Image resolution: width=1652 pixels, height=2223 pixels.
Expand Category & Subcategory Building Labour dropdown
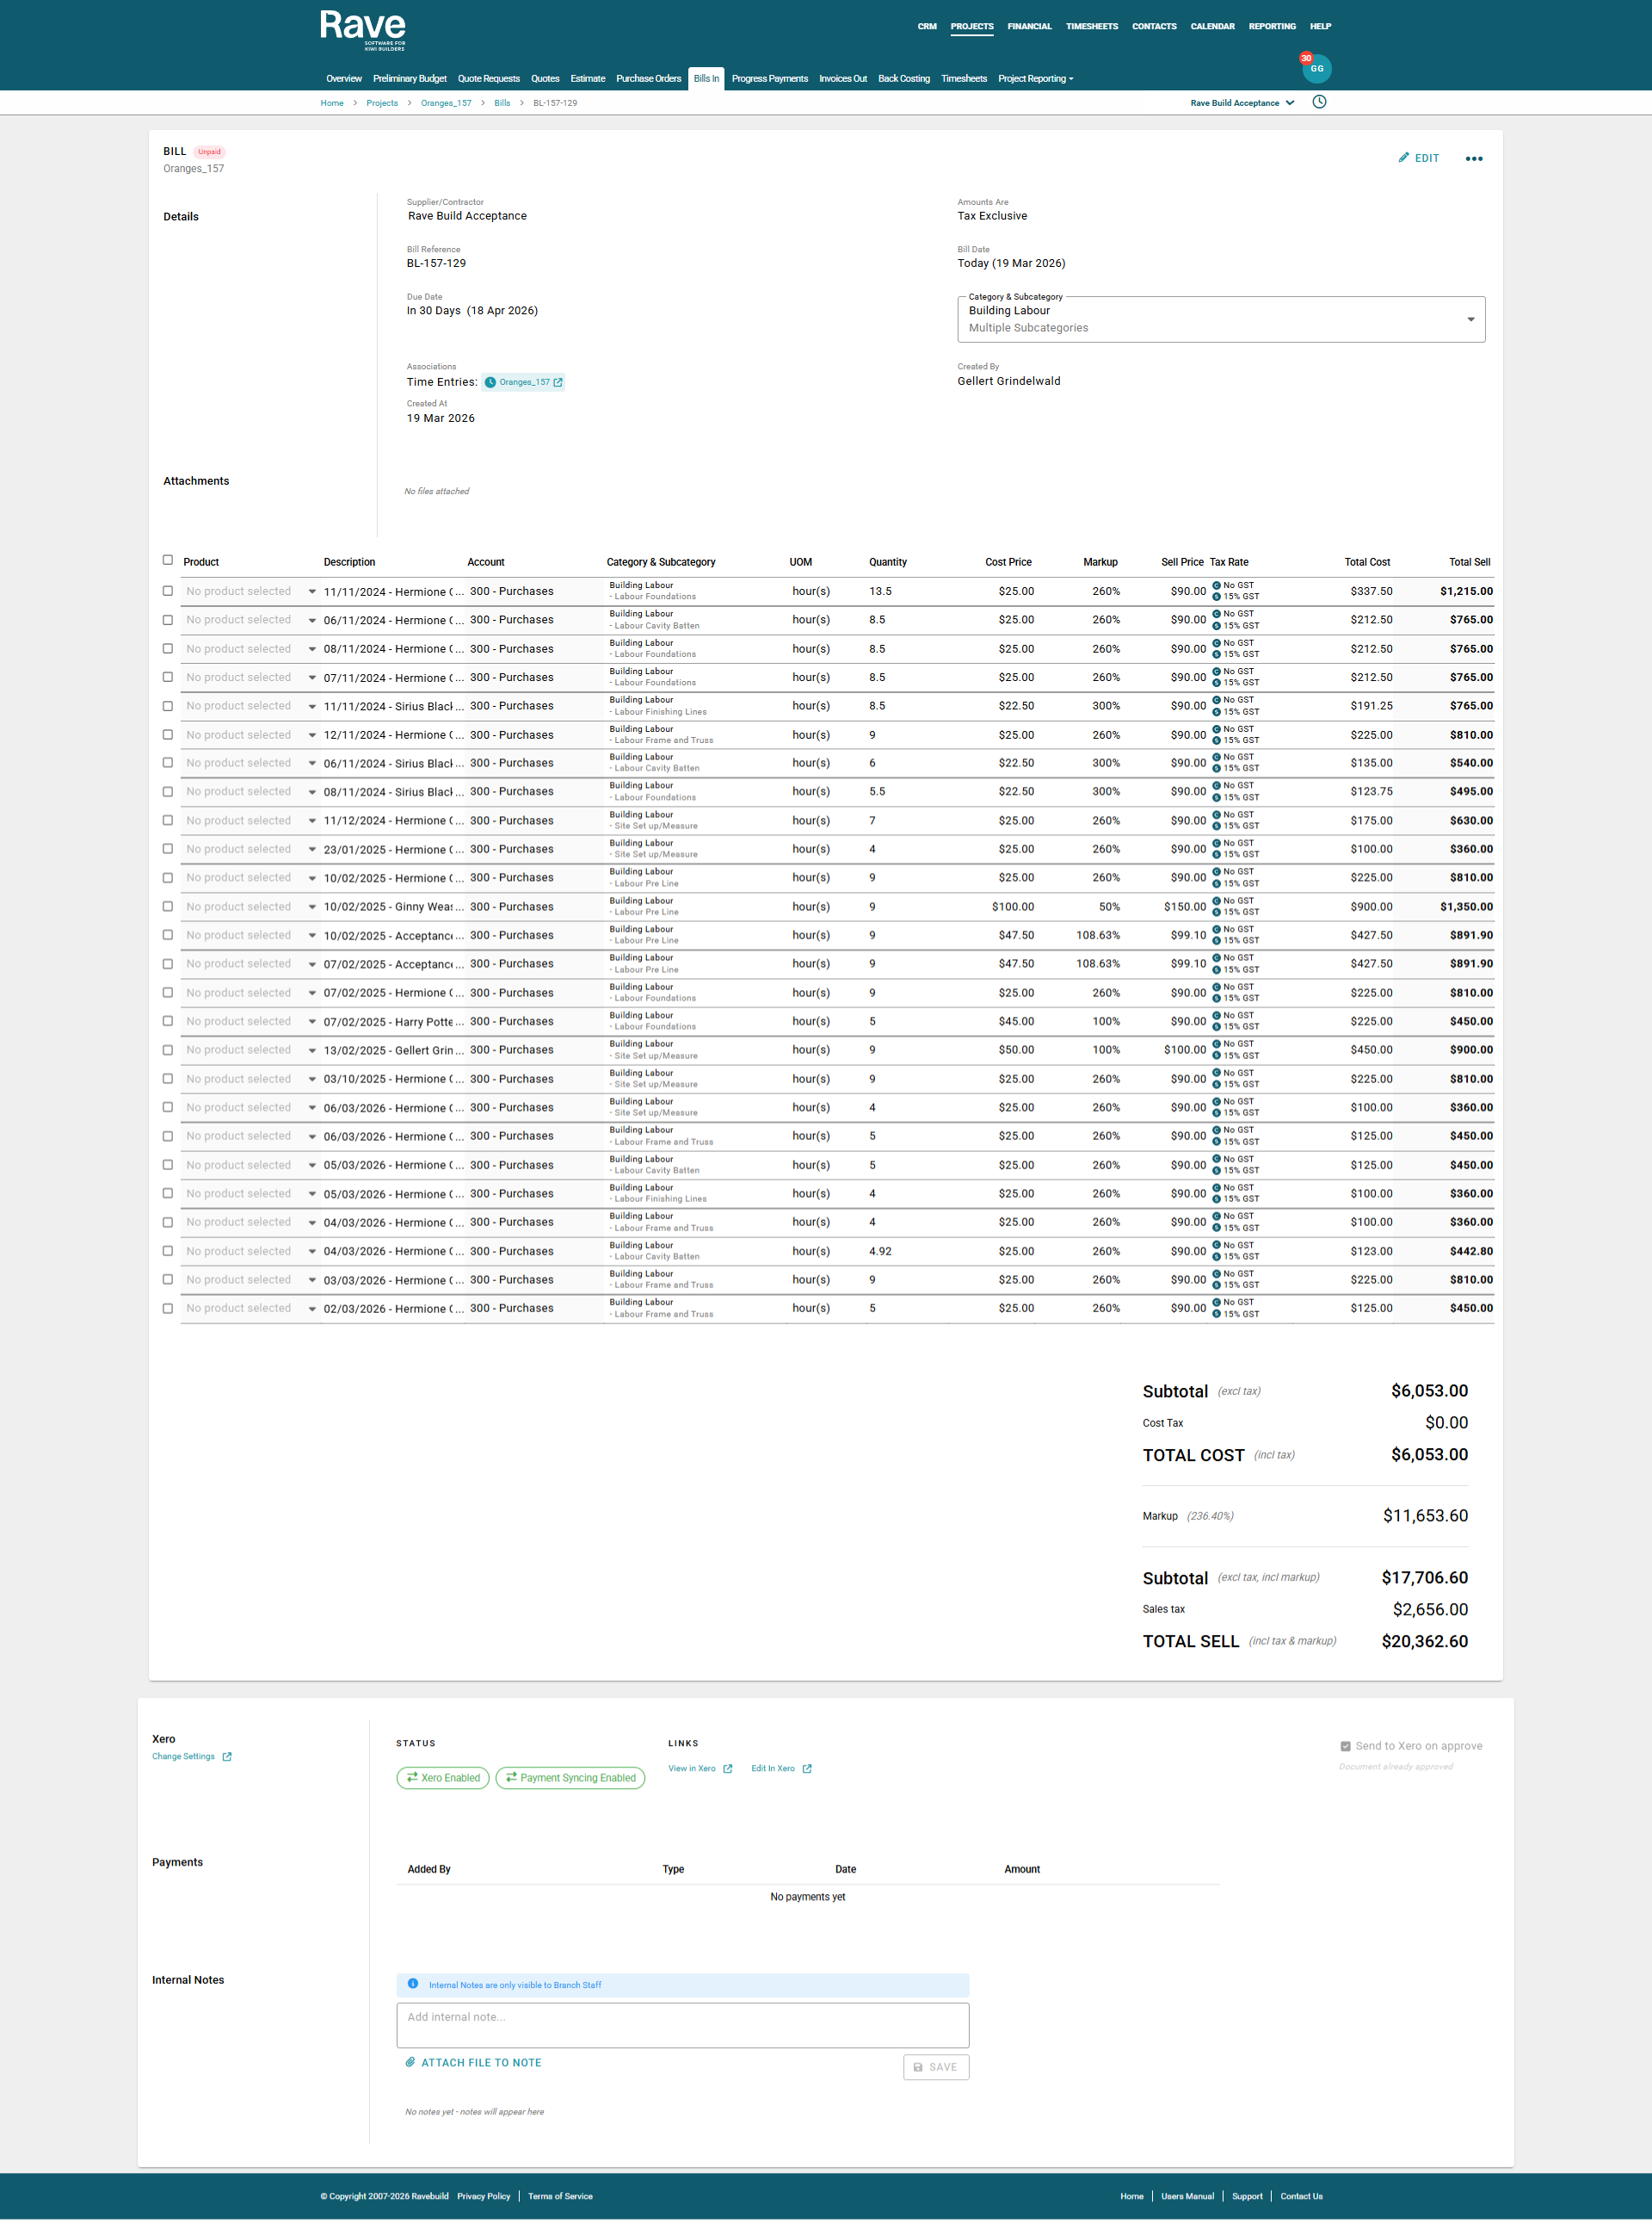click(1470, 319)
